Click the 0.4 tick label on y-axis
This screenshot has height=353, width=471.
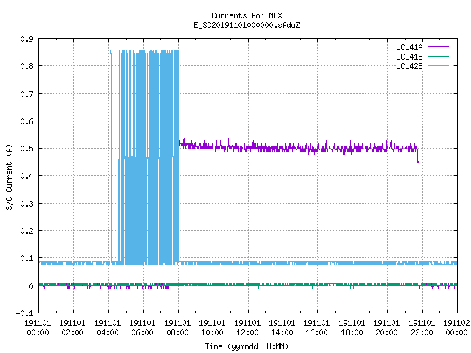pyautogui.click(x=26, y=176)
